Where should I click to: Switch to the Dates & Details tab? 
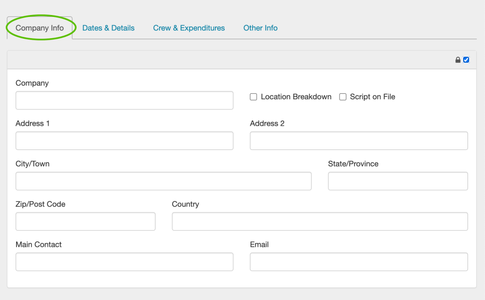pos(108,28)
